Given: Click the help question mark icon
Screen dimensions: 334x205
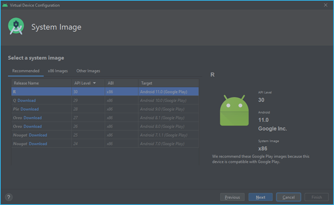Looking at the screenshot, I should (x=9, y=197).
